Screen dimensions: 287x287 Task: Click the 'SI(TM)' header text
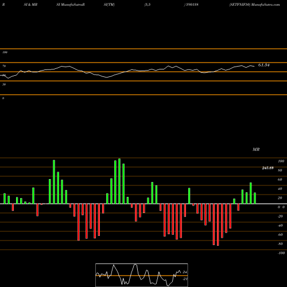click(x=109, y=5)
